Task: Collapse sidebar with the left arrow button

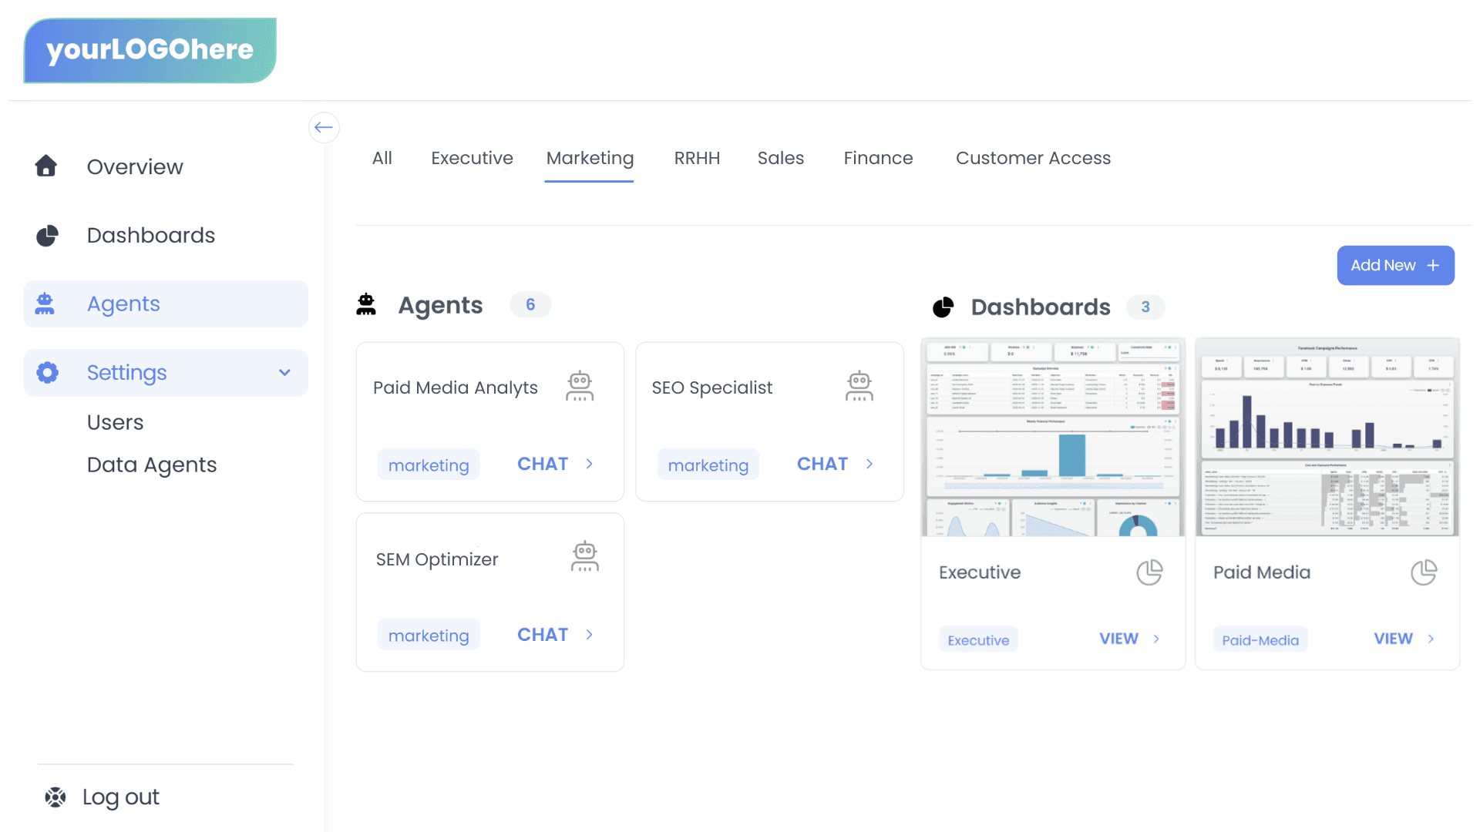Action: pyautogui.click(x=324, y=128)
